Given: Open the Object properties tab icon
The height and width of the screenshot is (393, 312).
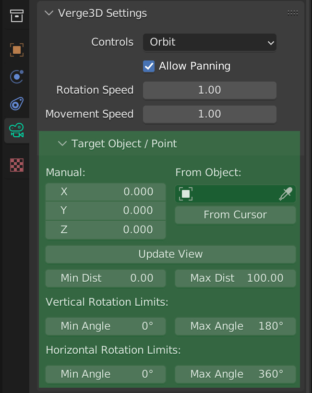Looking at the screenshot, I should coord(16,49).
